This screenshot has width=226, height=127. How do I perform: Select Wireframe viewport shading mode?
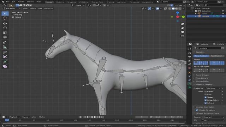170,8
